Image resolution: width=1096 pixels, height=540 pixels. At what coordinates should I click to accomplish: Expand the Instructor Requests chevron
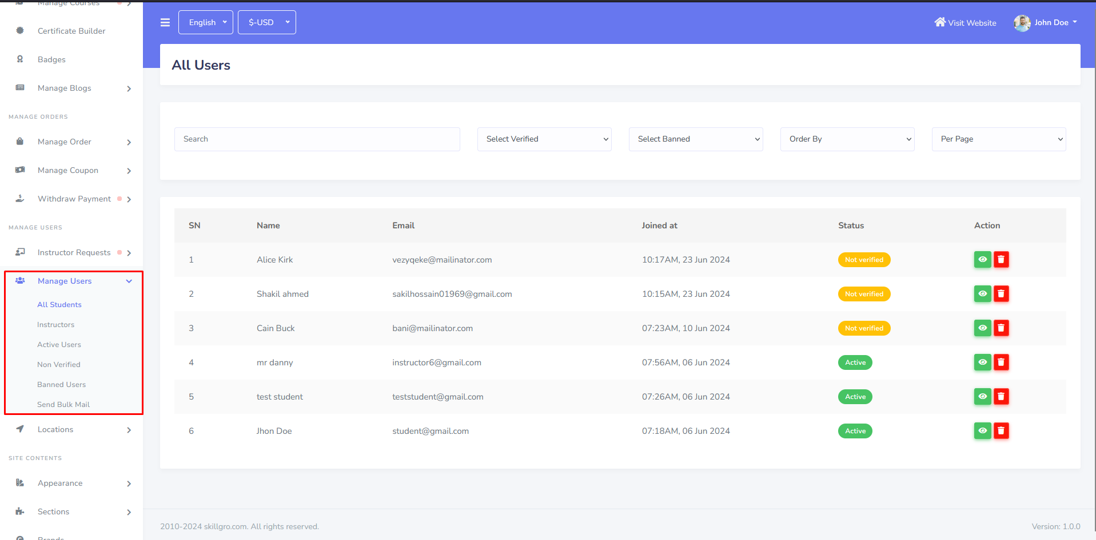(x=129, y=253)
